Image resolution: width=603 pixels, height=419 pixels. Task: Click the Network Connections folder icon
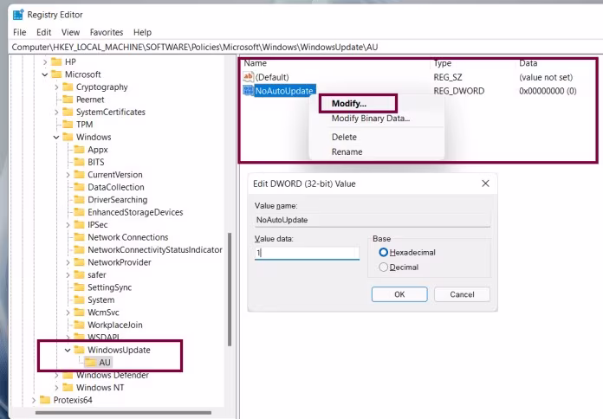(x=79, y=237)
